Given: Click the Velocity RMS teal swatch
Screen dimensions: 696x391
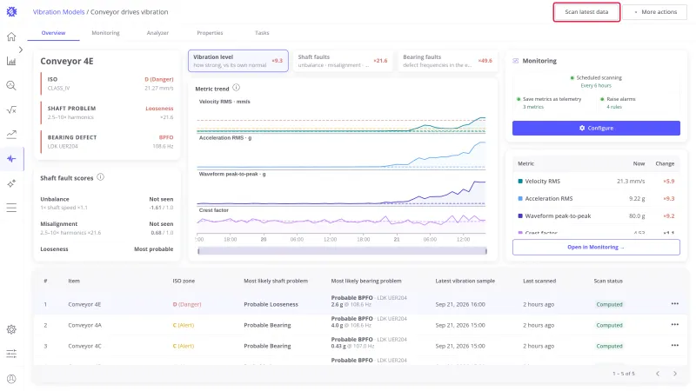Looking at the screenshot, I should 520,181.
